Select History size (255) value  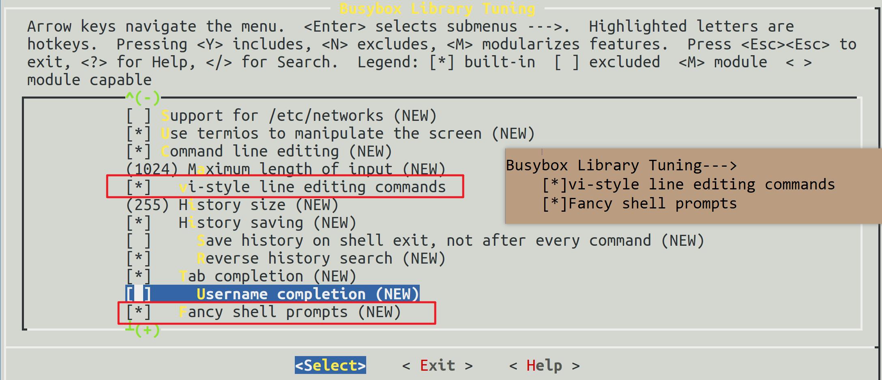(232, 205)
